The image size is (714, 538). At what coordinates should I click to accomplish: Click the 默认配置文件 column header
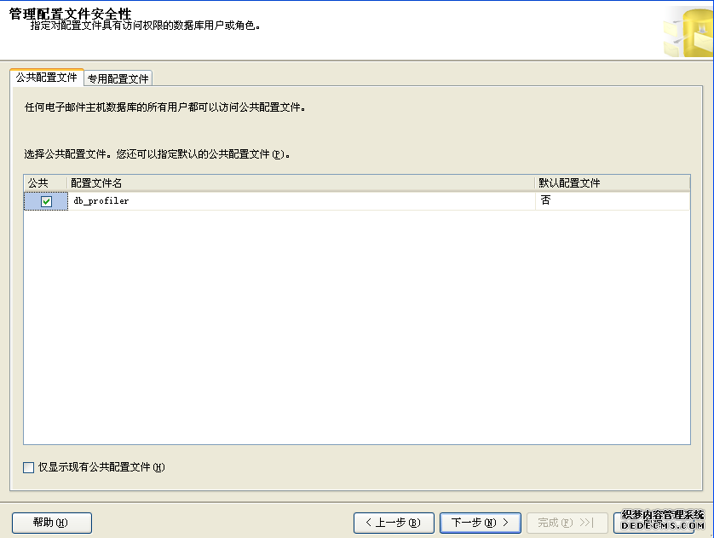coord(612,183)
